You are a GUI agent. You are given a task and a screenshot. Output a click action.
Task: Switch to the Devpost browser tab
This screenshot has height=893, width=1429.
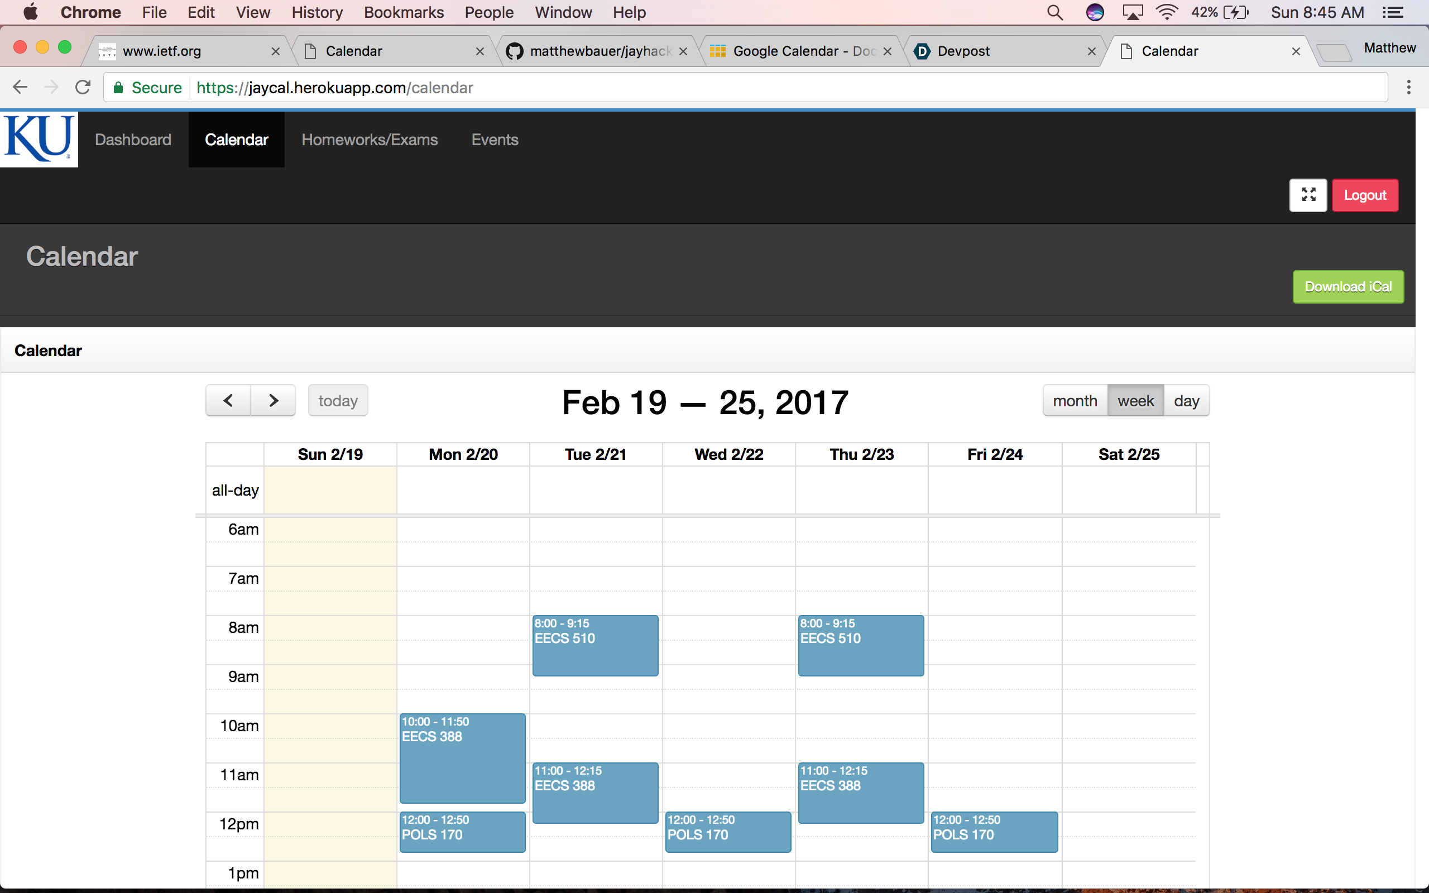pyautogui.click(x=998, y=51)
